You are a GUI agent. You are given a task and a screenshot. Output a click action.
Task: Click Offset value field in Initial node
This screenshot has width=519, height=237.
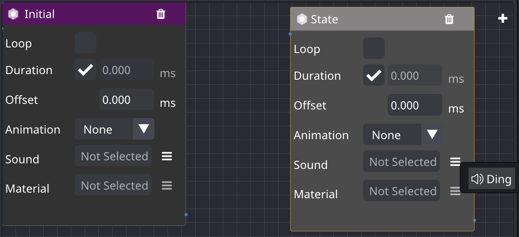pos(127,99)
